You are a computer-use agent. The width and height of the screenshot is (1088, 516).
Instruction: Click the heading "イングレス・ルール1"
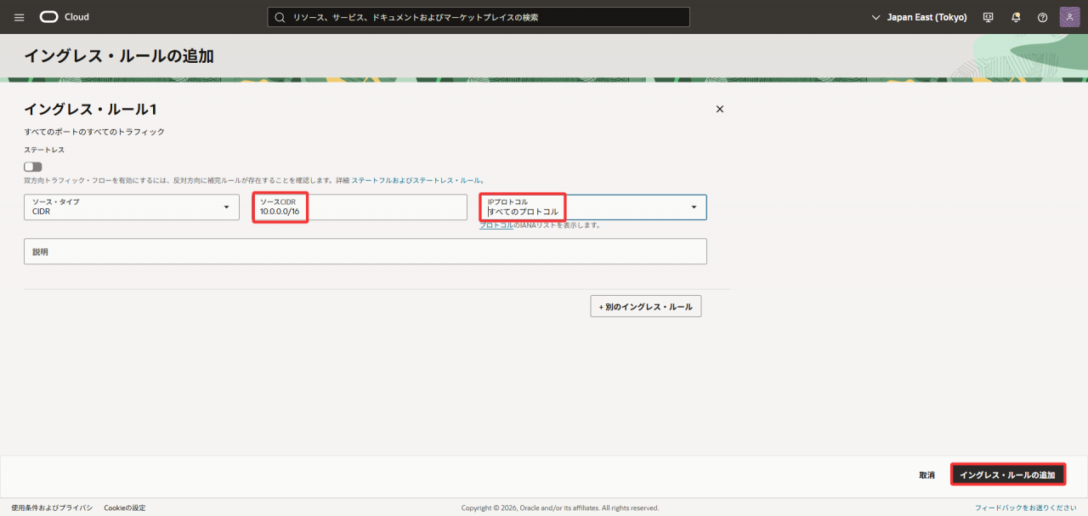pos(90,110)
